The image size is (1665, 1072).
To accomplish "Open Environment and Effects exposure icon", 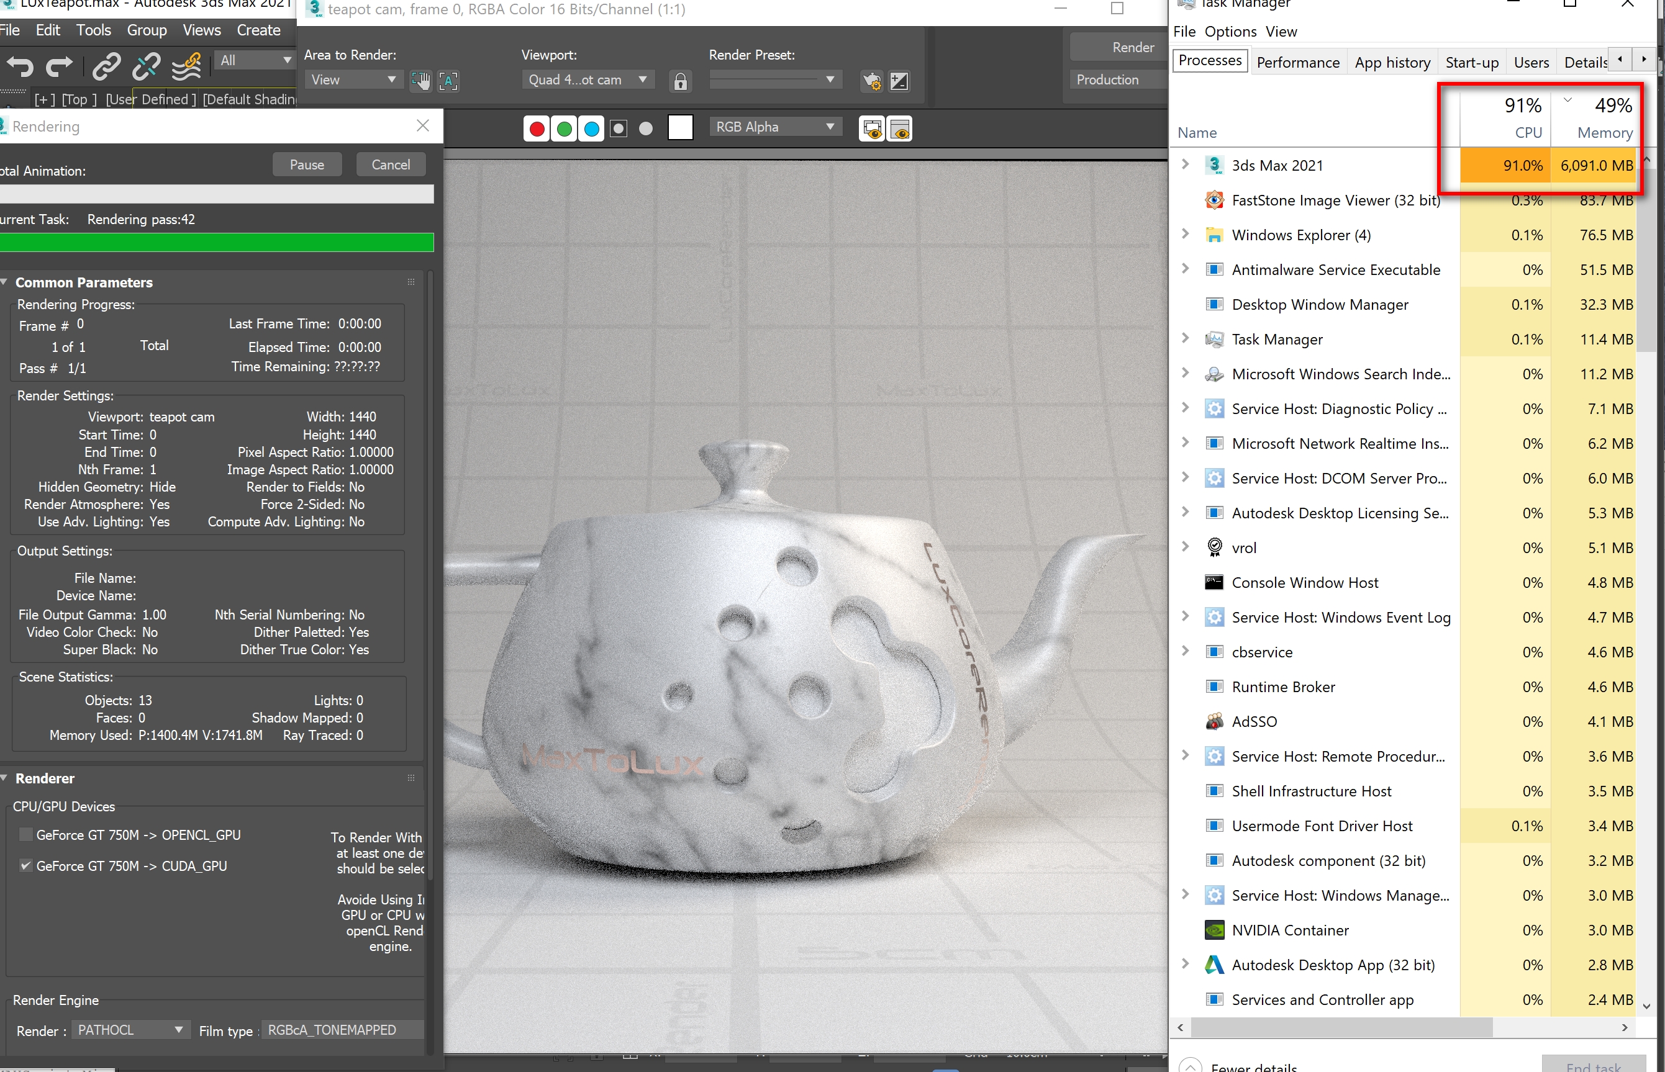I will pyautogui.click(x=899, y=81).
